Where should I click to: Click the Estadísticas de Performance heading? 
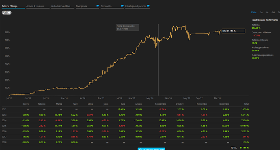(265, 20)
